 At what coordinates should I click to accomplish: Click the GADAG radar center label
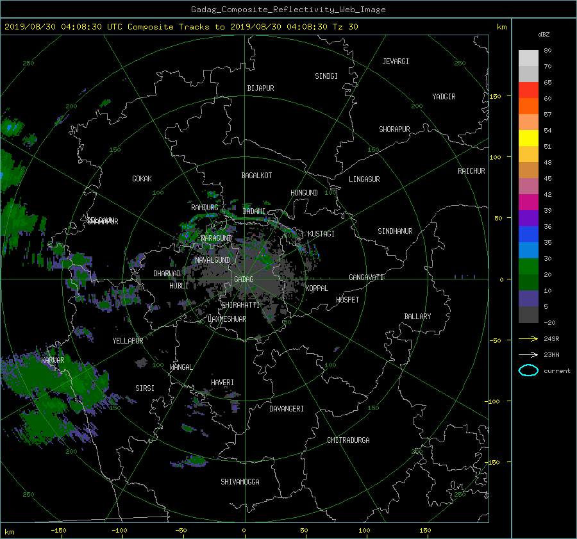[x=244, y=279]
